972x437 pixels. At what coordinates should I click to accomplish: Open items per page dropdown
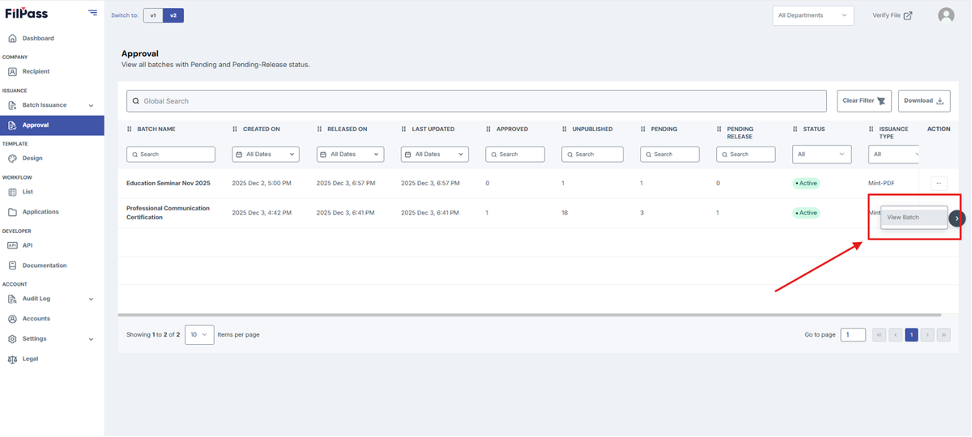199,334
